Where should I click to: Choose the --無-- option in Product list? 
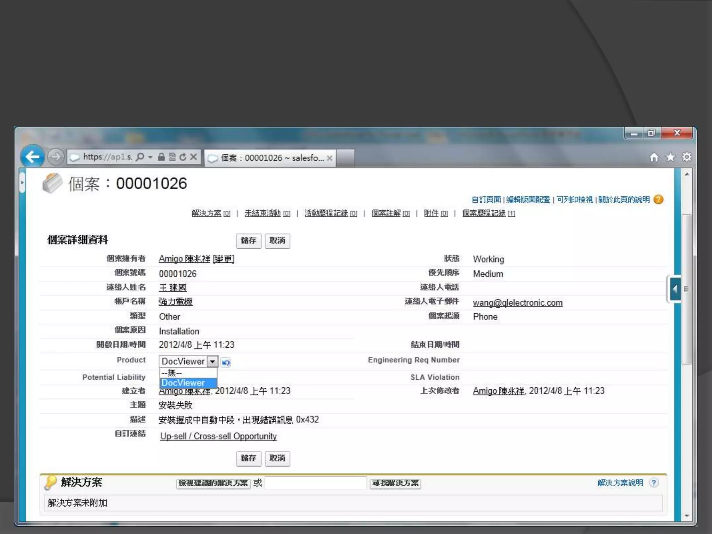pyautogui.click(x=172, y=373)
